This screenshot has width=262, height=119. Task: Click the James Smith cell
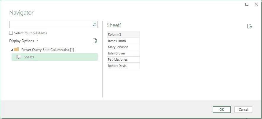123,41
